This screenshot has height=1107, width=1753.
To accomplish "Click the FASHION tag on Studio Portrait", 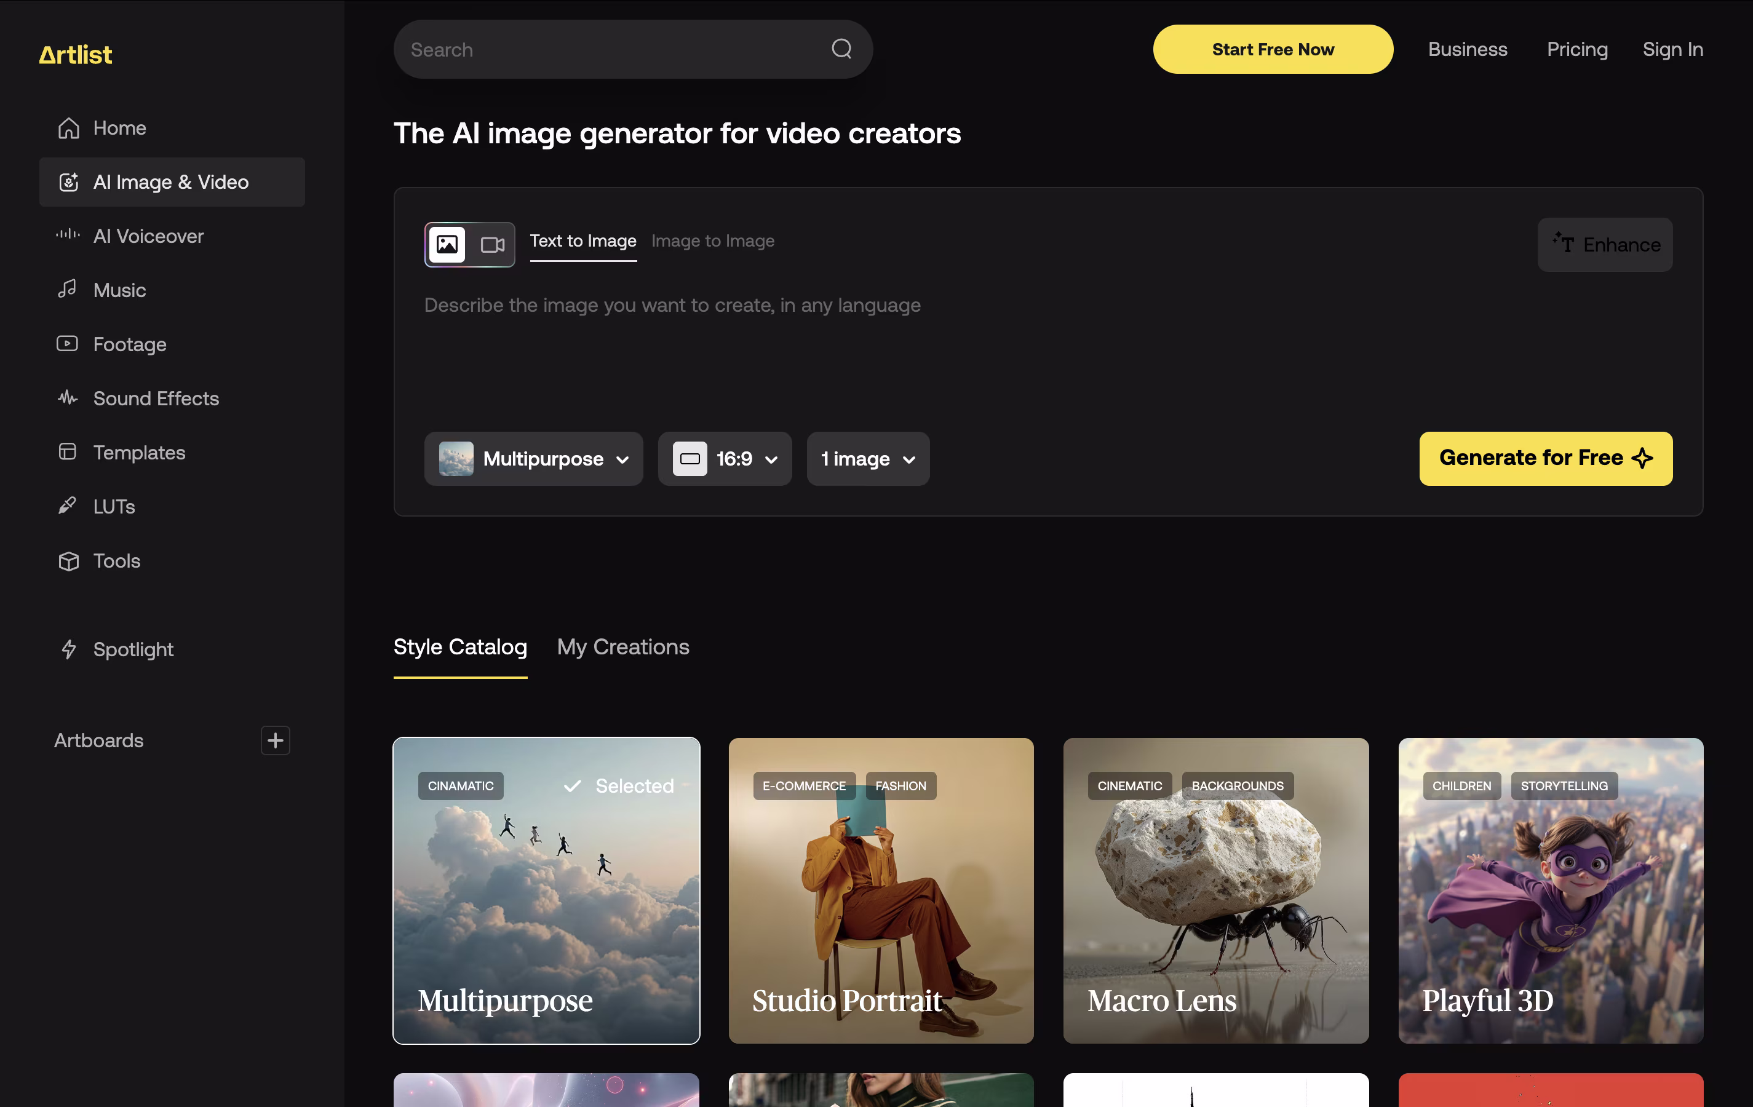I will coord(901,786).
